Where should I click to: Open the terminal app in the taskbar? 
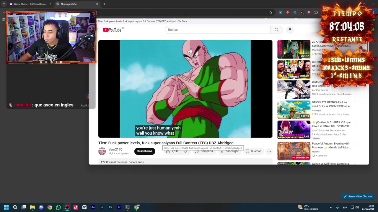click(128, 207)
